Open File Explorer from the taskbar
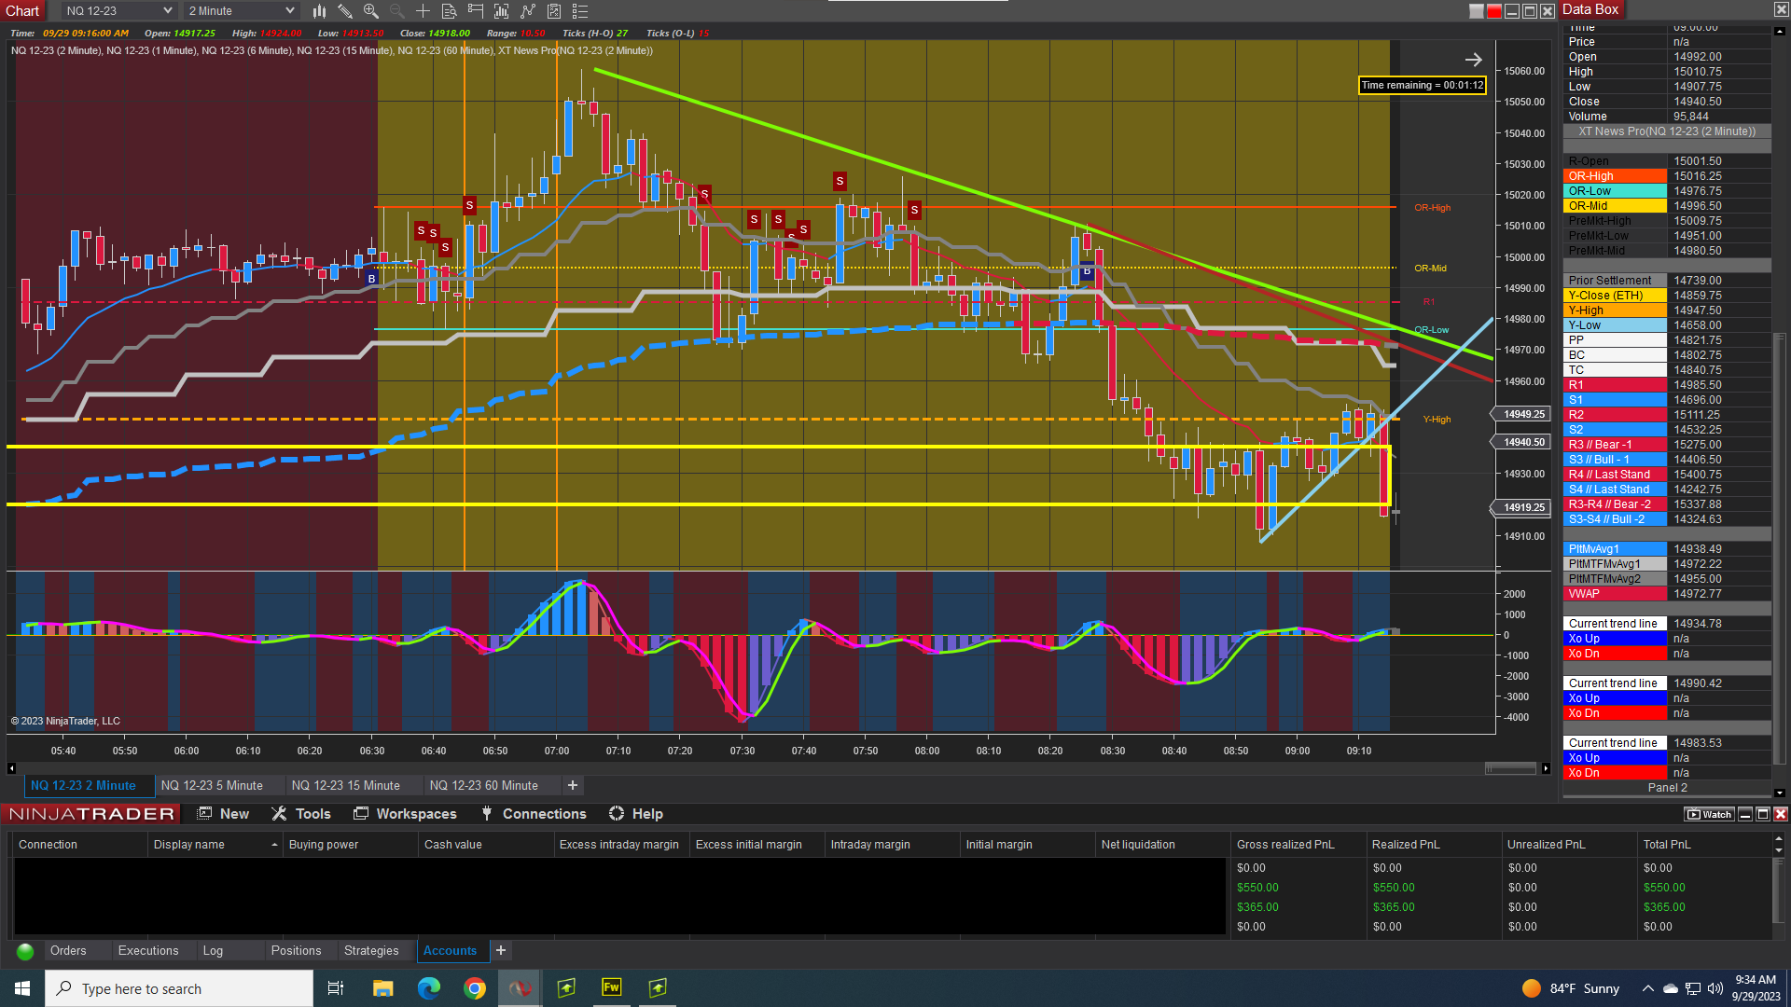This screenshot has width=1791, height=1007. point(382,988)
